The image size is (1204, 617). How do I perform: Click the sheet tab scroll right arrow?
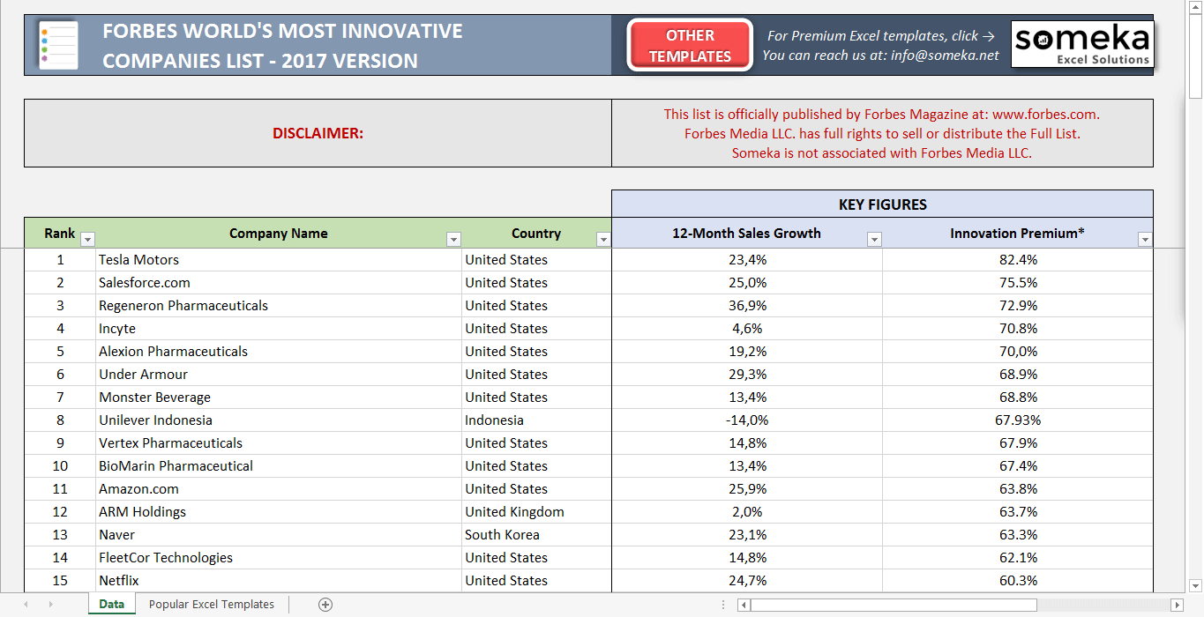50,605
